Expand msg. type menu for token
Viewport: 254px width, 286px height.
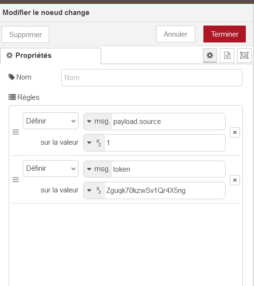point(98,169)
